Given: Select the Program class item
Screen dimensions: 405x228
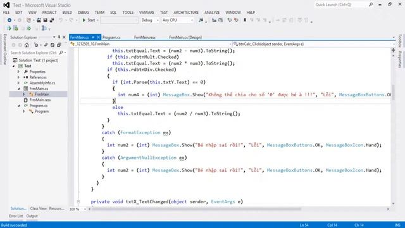Looking at the screenshot, I should 42,111.
